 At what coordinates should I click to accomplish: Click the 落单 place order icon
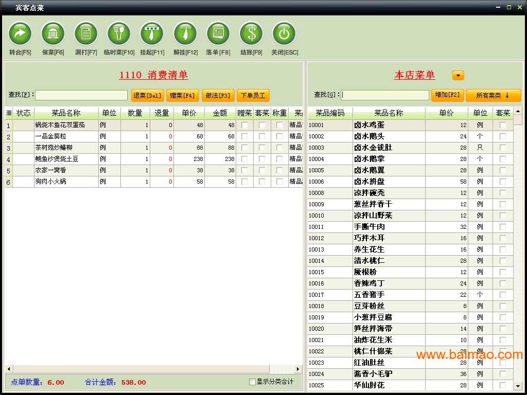[x=218, y=34]
